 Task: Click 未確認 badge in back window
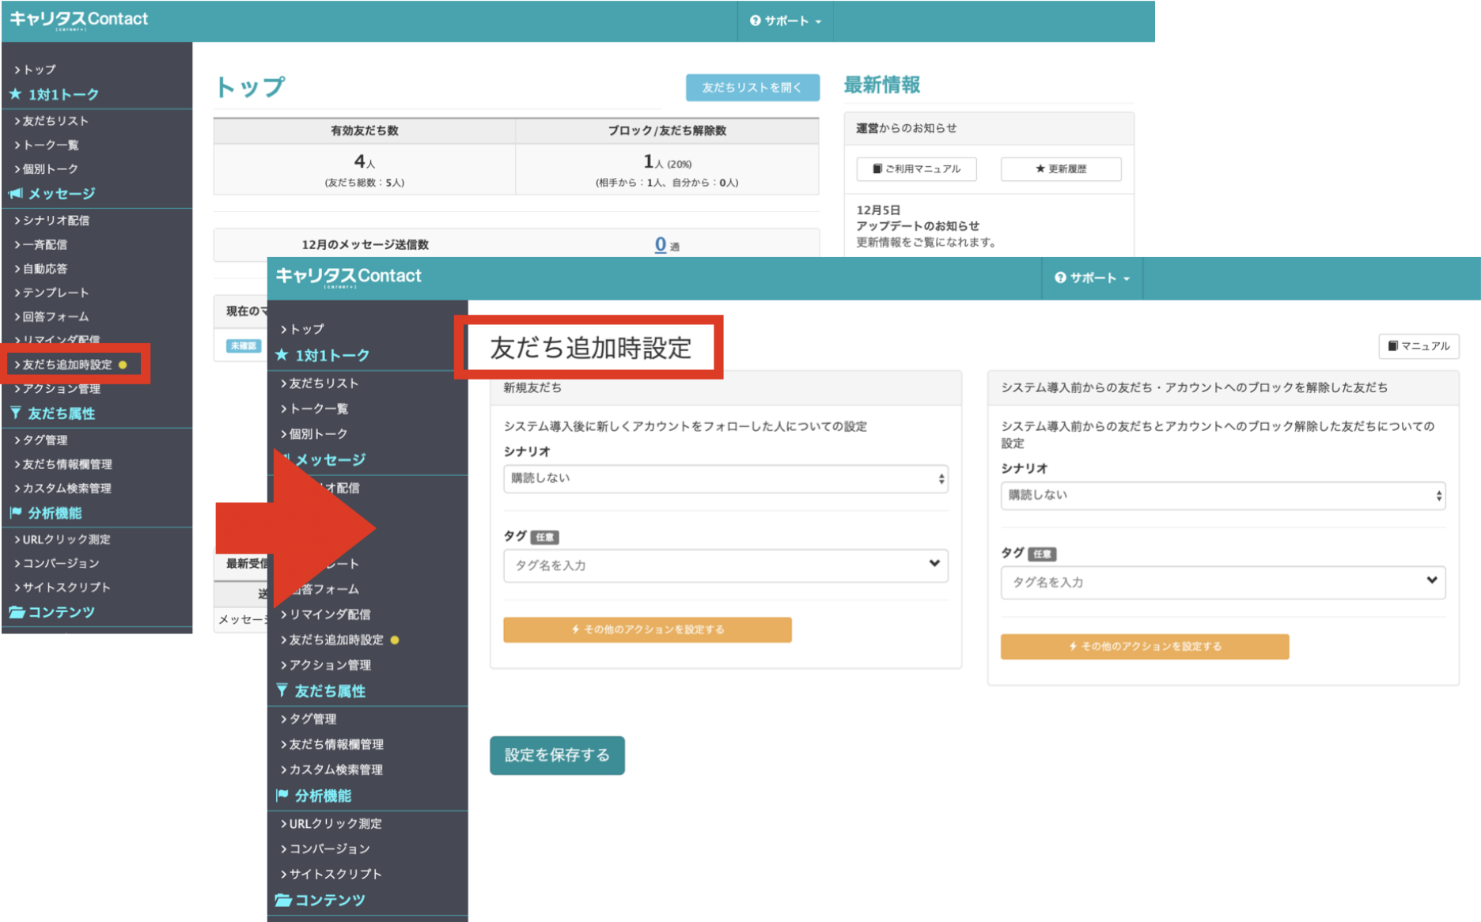243,346
